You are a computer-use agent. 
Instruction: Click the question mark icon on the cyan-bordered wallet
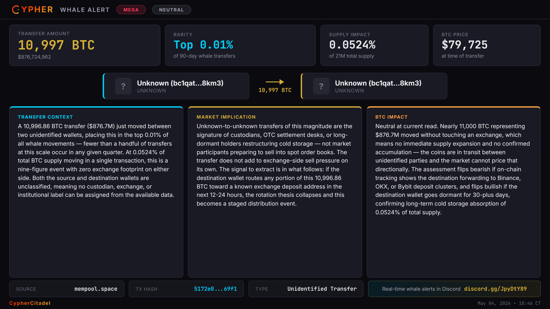pyautogui.click(x=123, y=86)
